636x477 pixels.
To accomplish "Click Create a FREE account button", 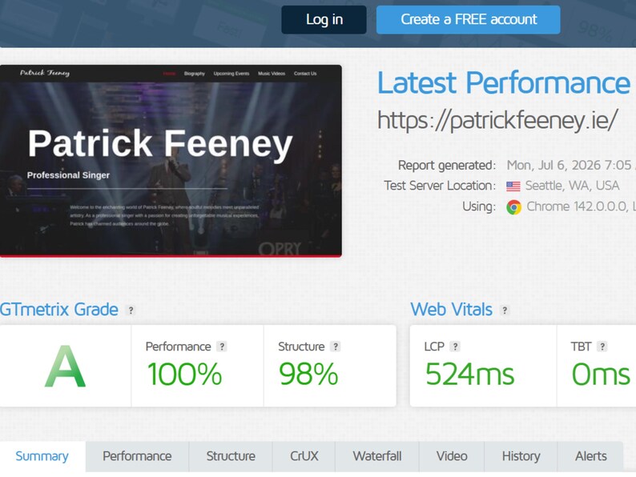I will click(x=469, y=19).
